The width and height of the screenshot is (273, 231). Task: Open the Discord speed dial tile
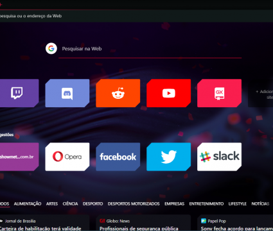point(67,93)
